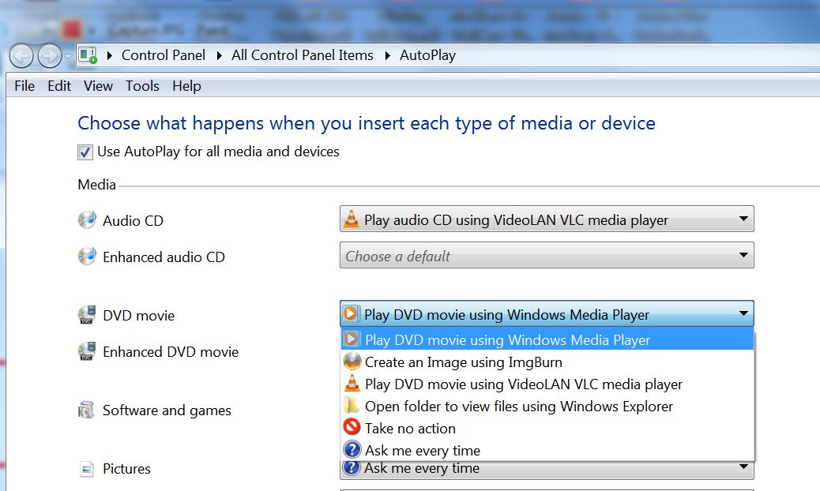Screen dimensions: 820x491
Task: Click the Enhanced audio CD disc icon
Action: (x=87, y=257)
